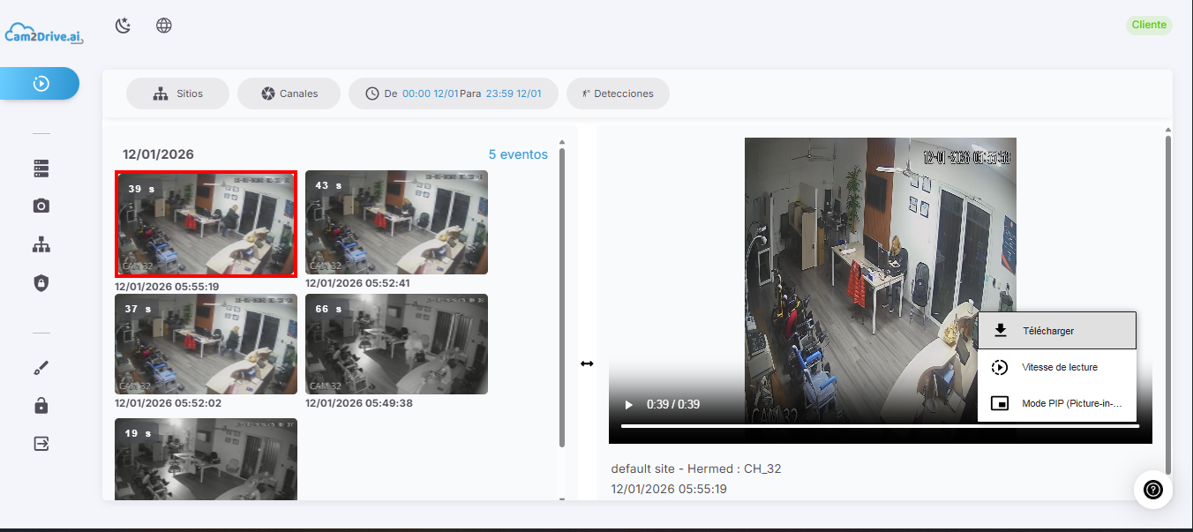Click the timestamp 12/01/2026 05:52:41

(357, 283)
